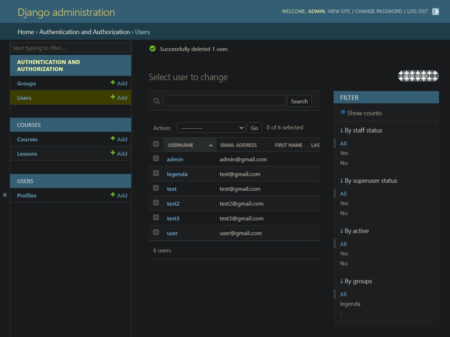Click the USERS app section header
This screenshot has width=450, height=337.
[25, 181]
